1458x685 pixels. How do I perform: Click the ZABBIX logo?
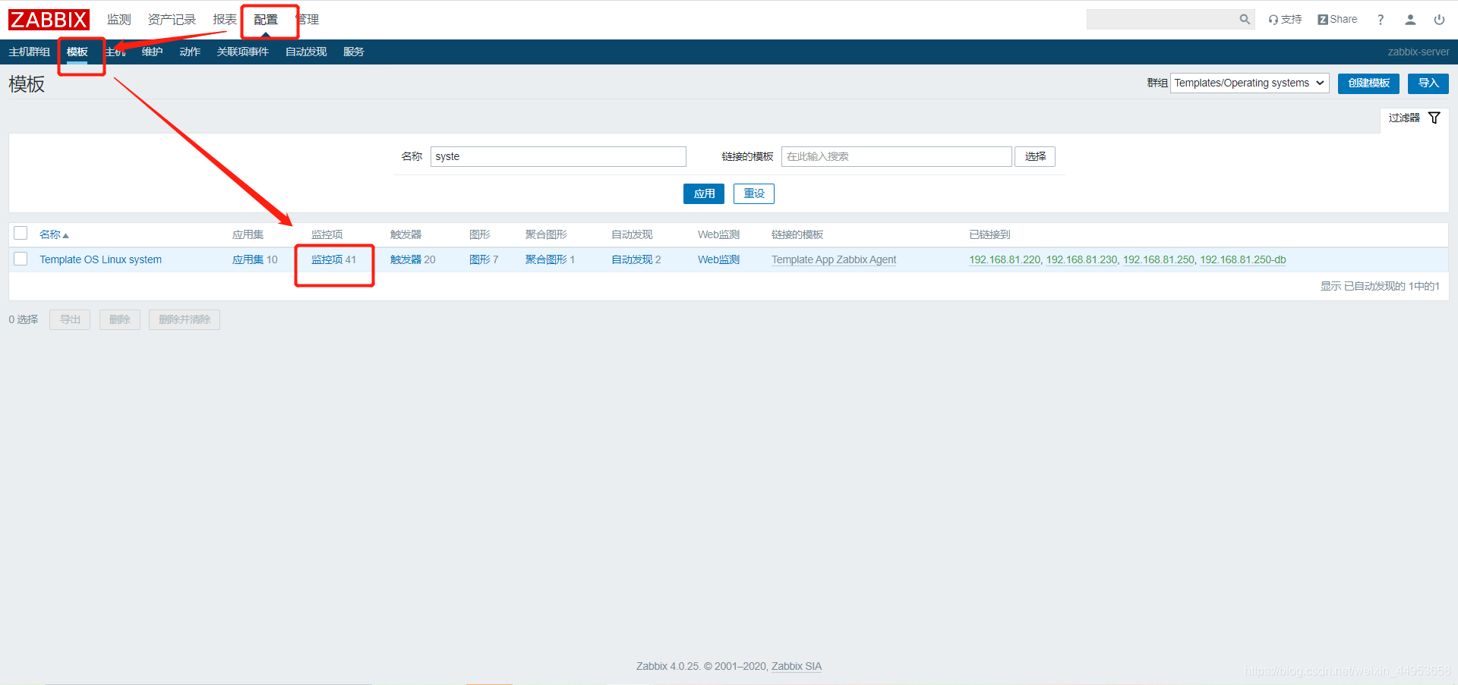(x=49, y=20)
